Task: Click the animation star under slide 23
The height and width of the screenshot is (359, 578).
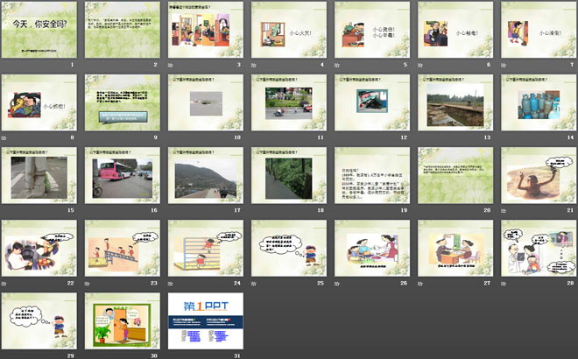Action: point(87,284)
